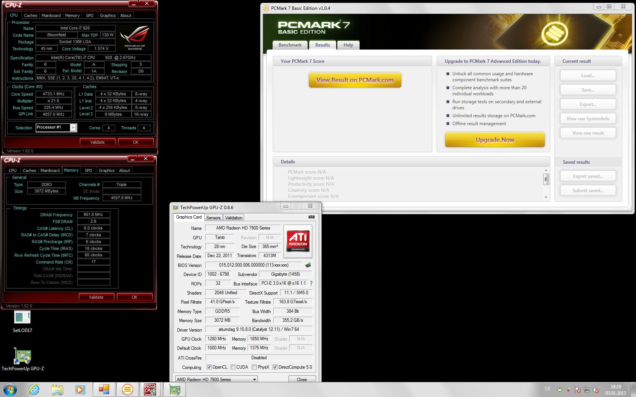This screenshot has width=636, height=397.
Task: Open the About tab in top CPU-Z
Action: (x=126, y=16)
